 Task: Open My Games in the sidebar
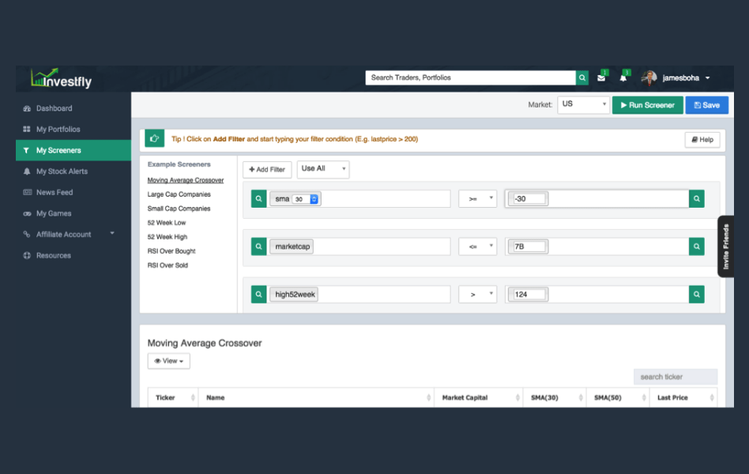point(54,213)
